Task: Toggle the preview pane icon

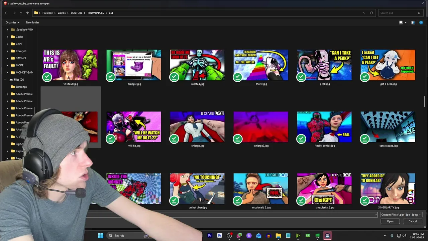Action: pyautogui.click(x=413, y=22)
